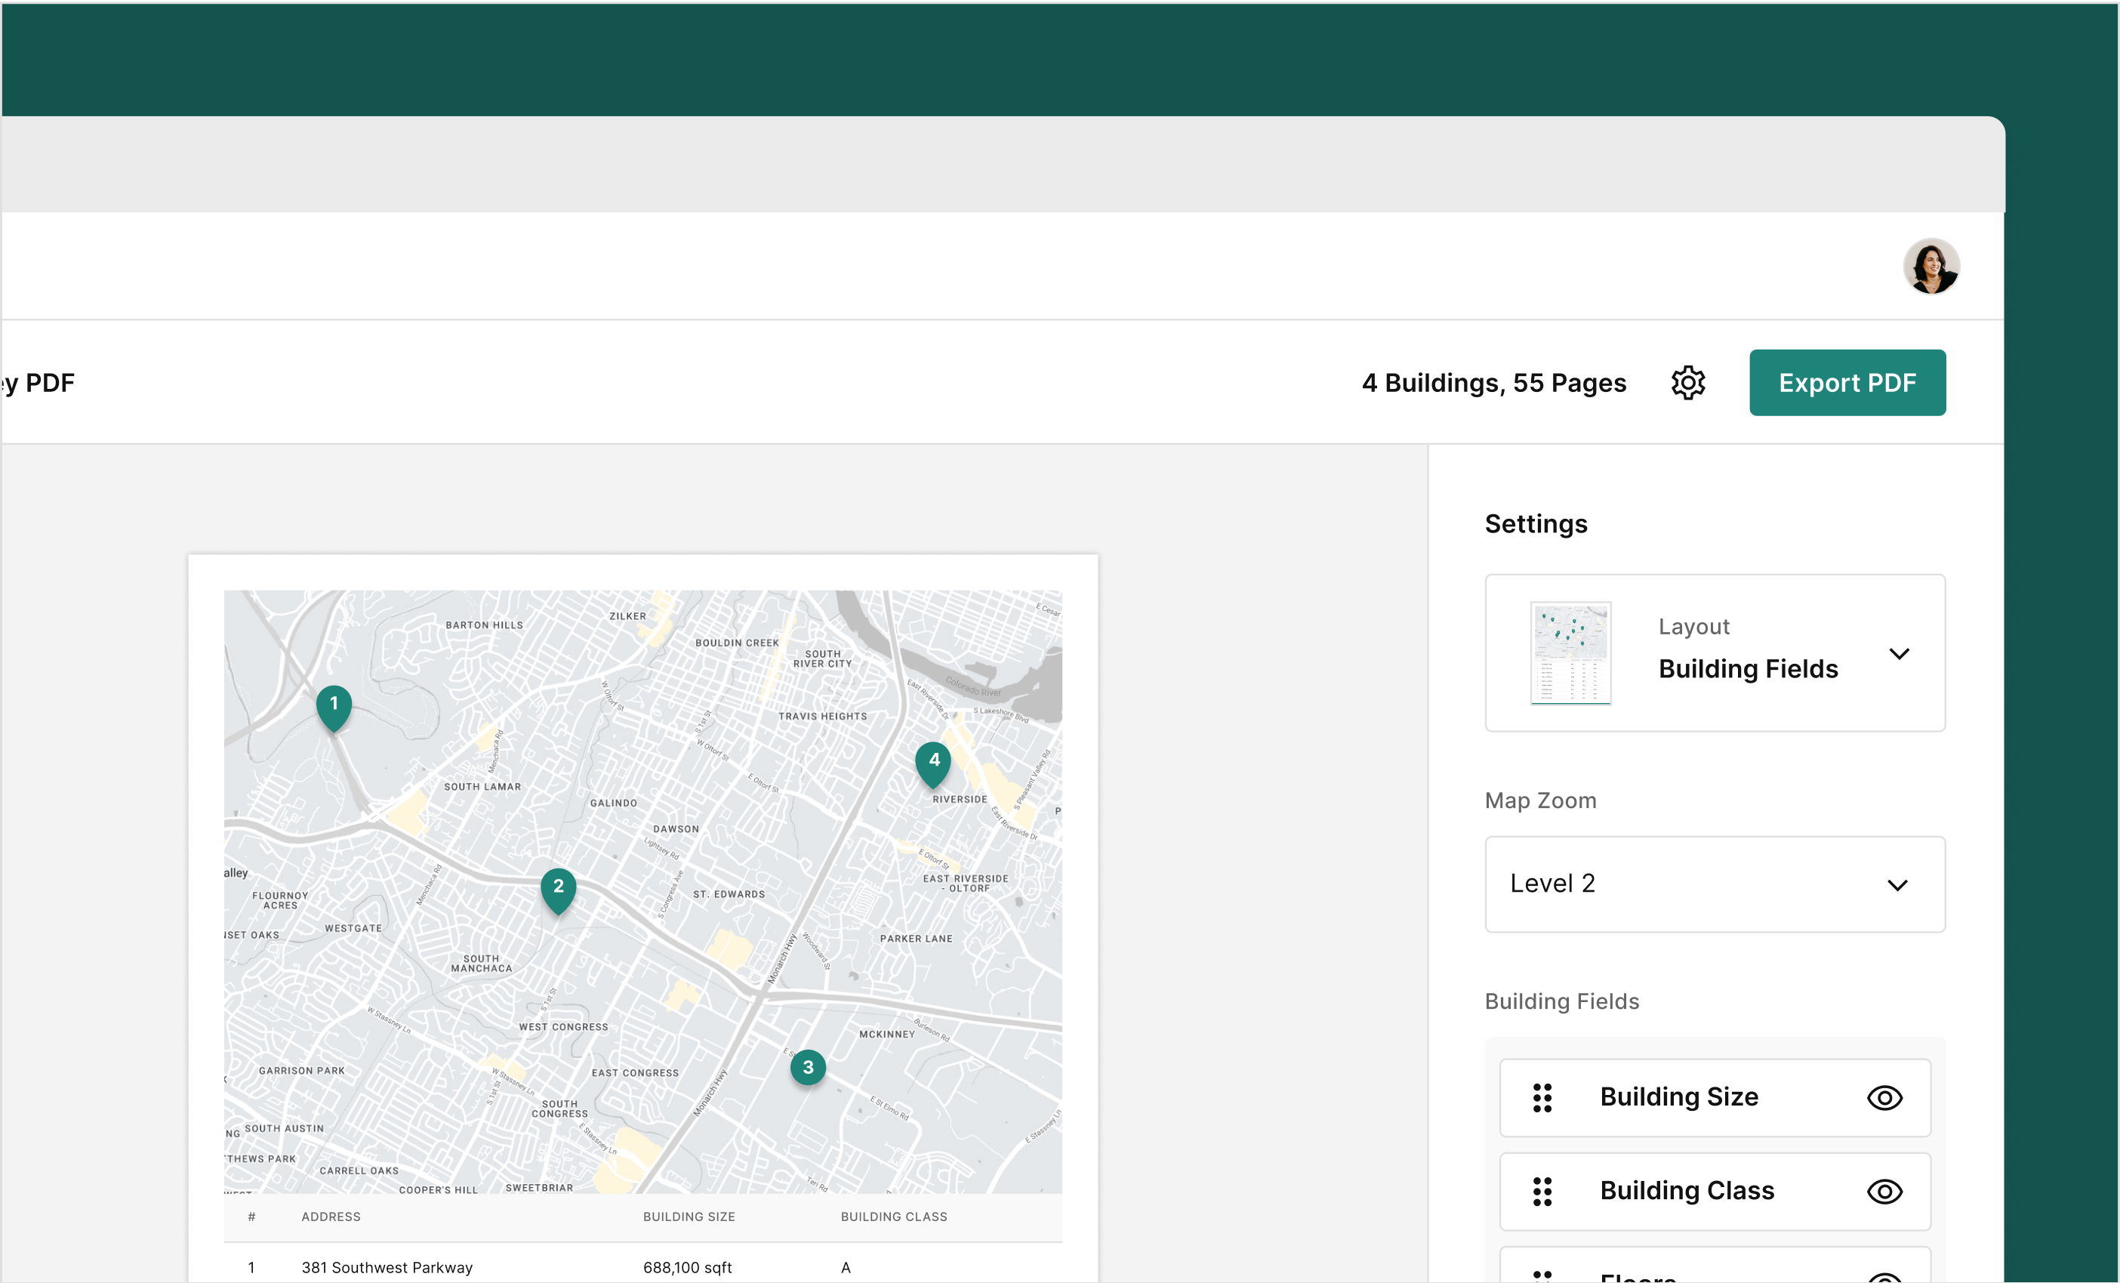The width and height of the screenshot is (2120, 1283).
Task: Click the Export PDF button
Action: [x=1847, y=383]
